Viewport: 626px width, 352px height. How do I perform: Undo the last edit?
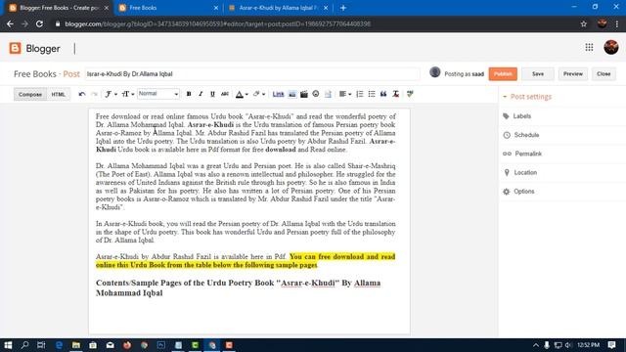[82, 94]
